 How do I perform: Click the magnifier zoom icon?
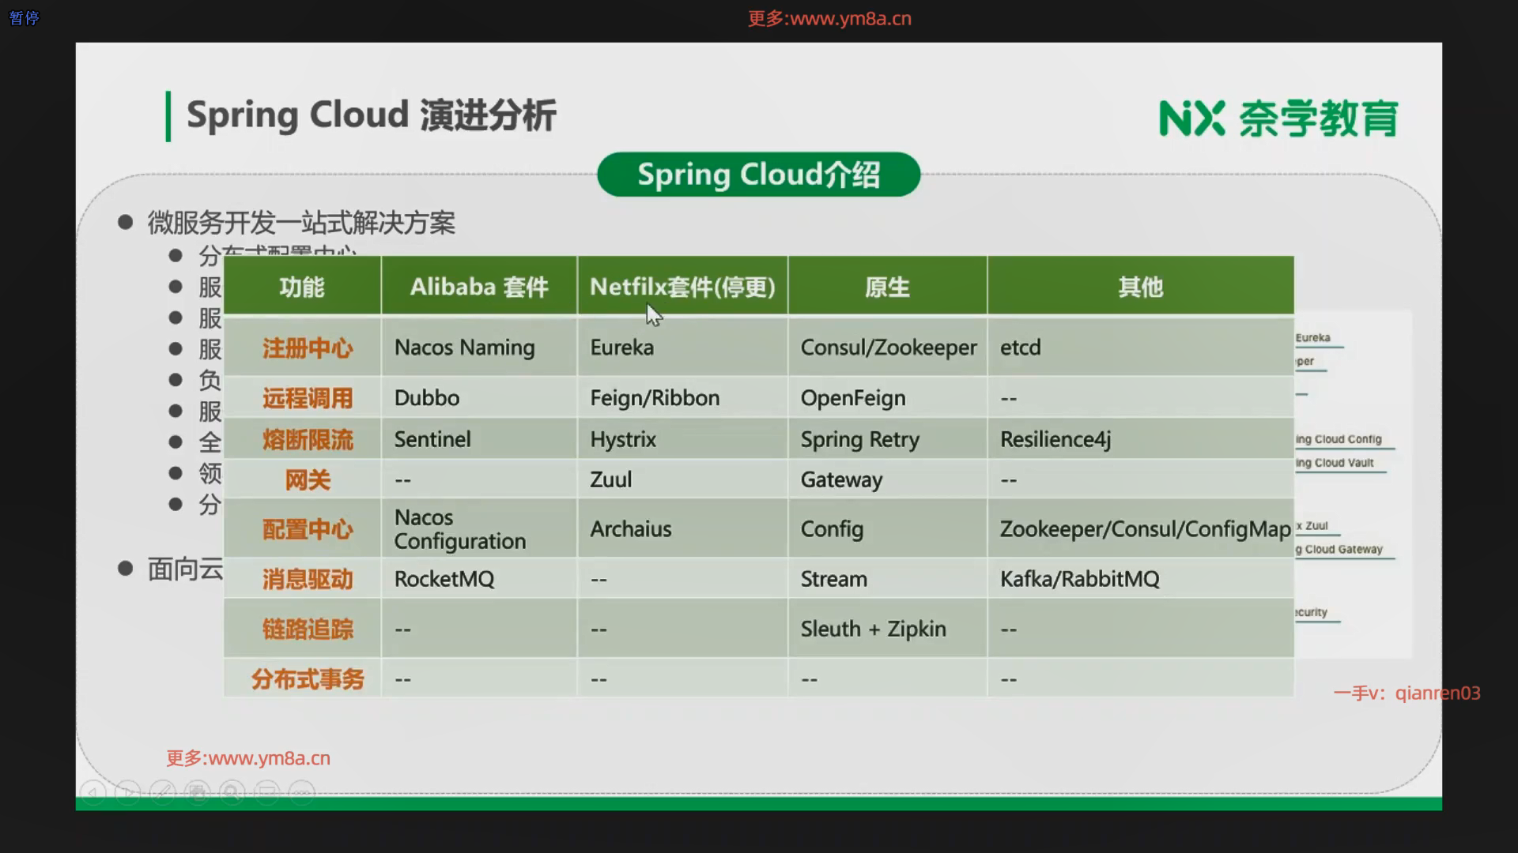pos(232,791)
